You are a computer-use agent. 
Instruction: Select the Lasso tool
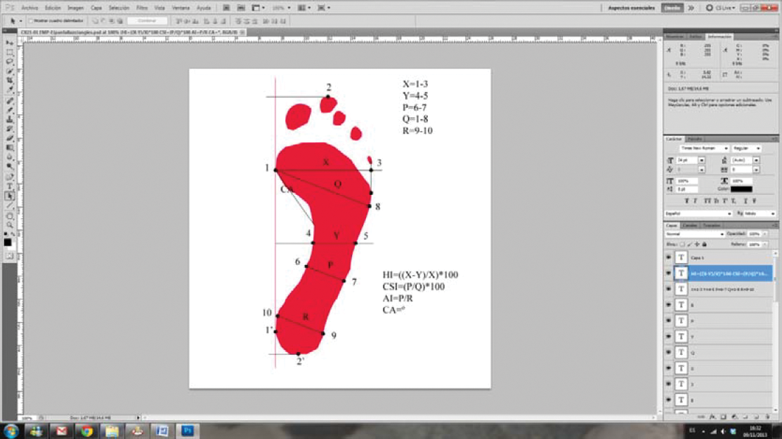9,62
